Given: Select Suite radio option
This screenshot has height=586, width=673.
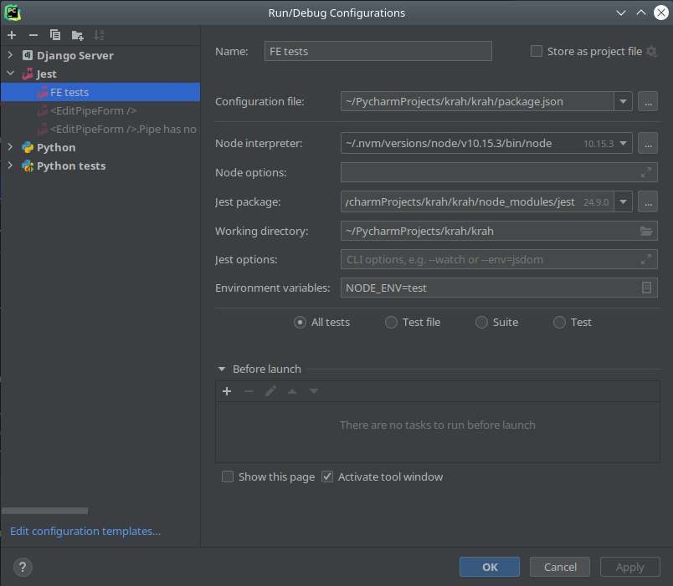Looking at the screenshot, I should click(481, 323).
